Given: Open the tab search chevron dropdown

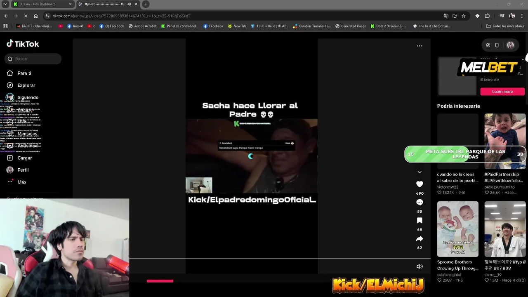Looking at the screenshot, I should point(5,4).
